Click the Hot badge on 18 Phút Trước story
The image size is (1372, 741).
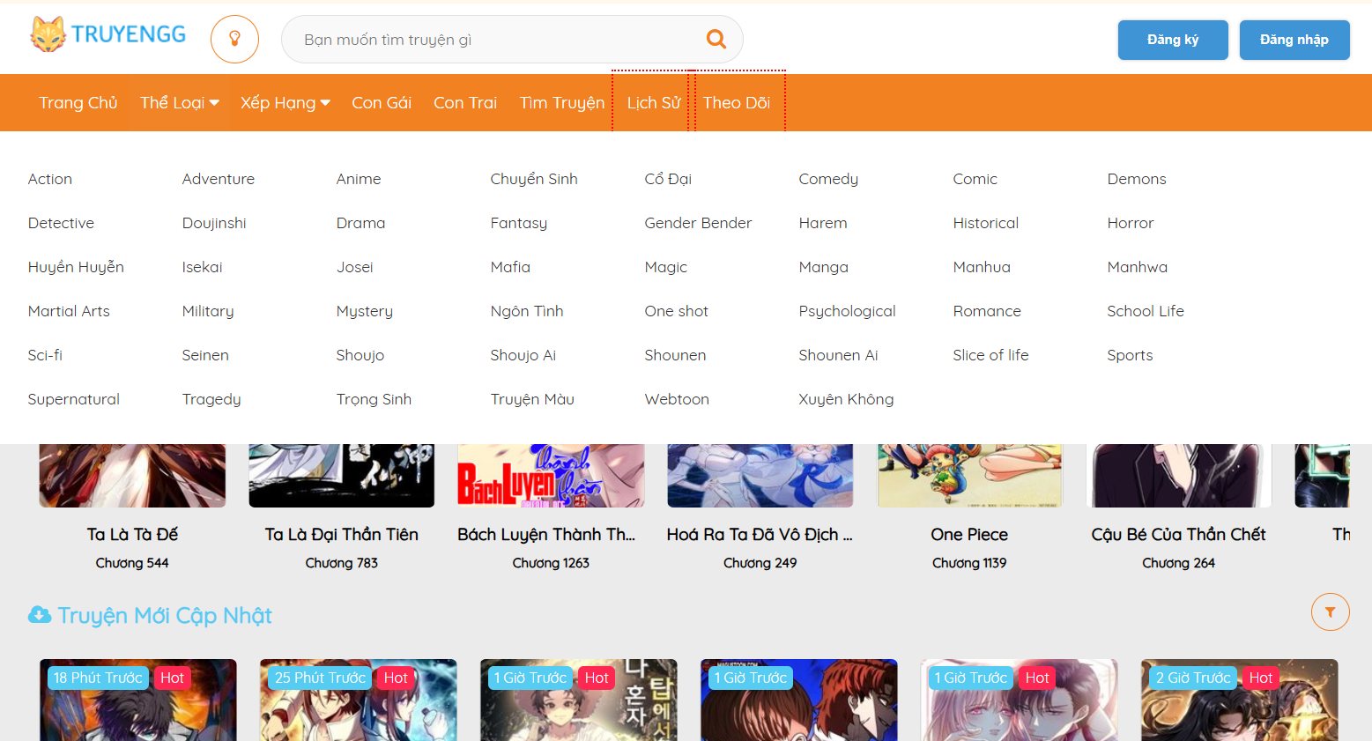172,678
